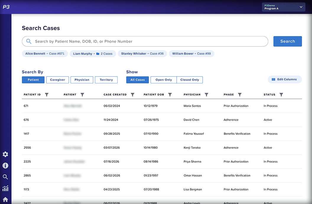Click patient DOB 01/23/1997
The height and width of the screenshot is (204, 312).
point(151,176)
